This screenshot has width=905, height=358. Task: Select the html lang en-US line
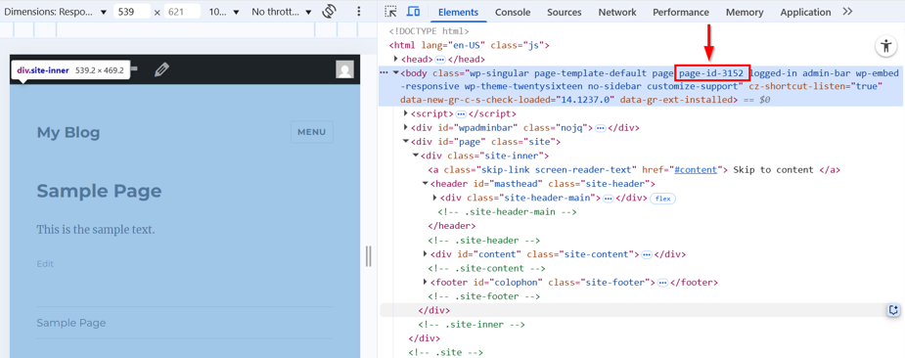click(x=470, y=45)
